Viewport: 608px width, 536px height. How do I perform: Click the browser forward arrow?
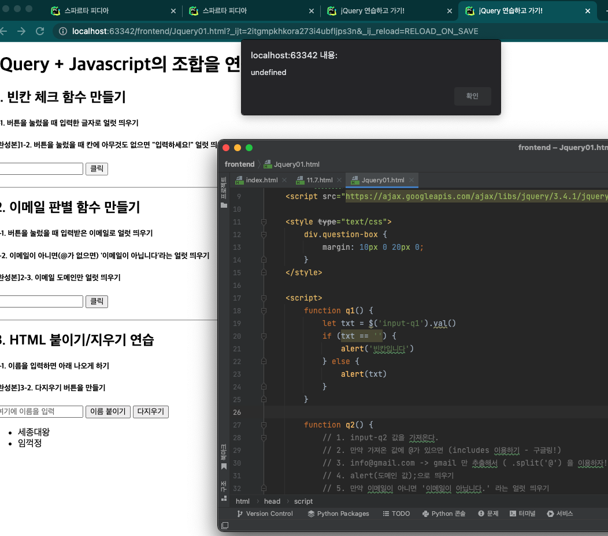pyautogui.click(x=21, y=31)
